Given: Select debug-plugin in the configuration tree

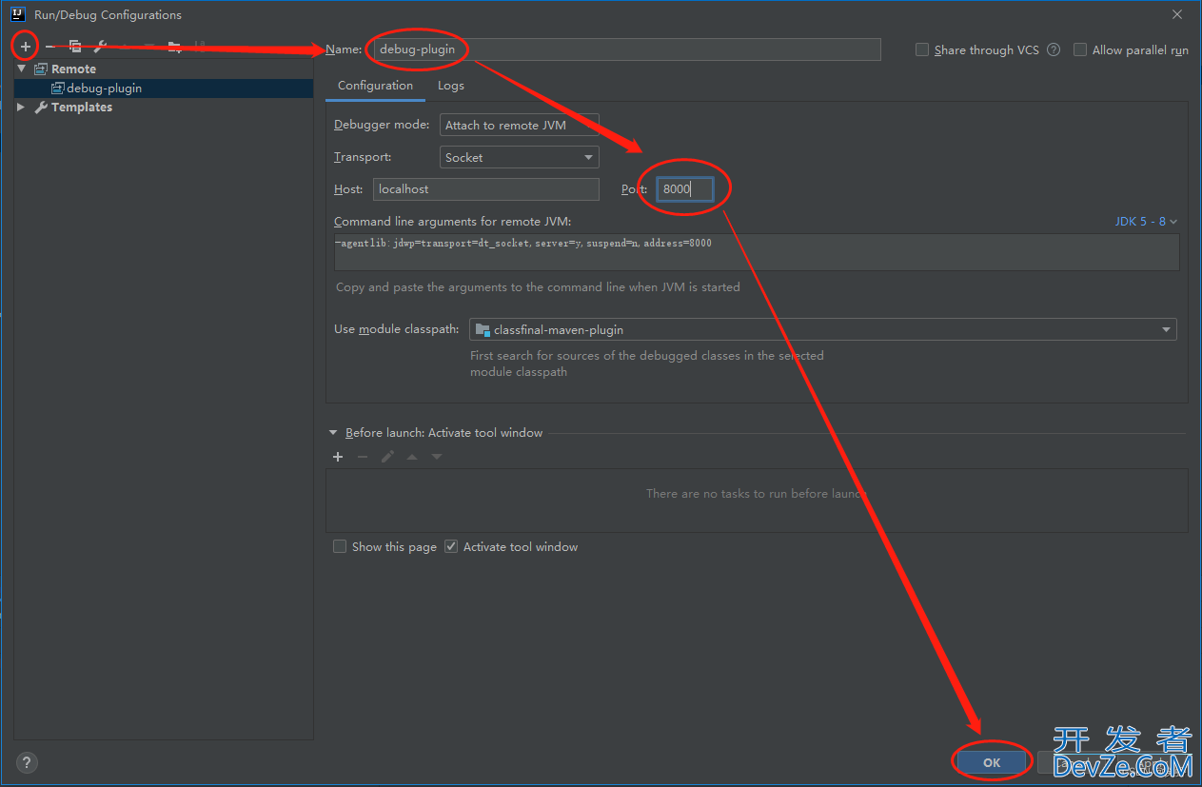Looking at the screenshot, I should coord(164,88).
